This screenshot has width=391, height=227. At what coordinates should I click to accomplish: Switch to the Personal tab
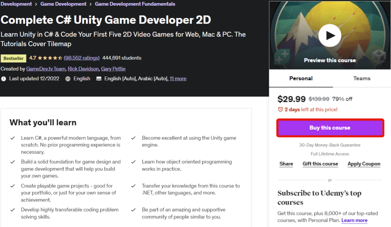pyautogui.click(x=301, y=78)
